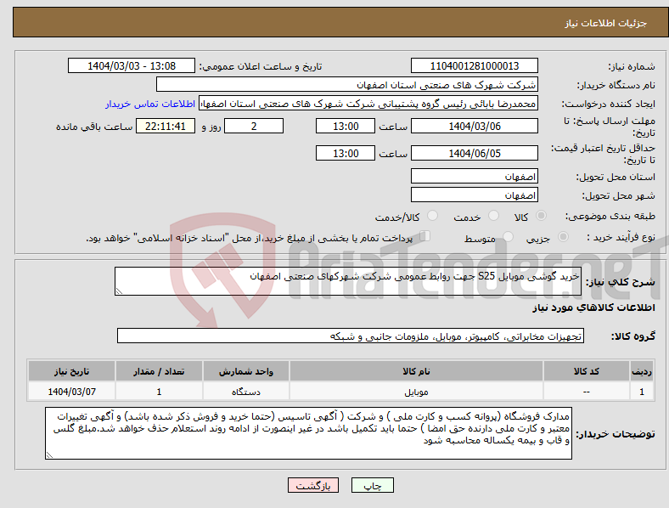Image resolution: width=669 pixels, height=508 pixels.
Task: Click the price validity date 1404/06/05
Action: point(474,153)
